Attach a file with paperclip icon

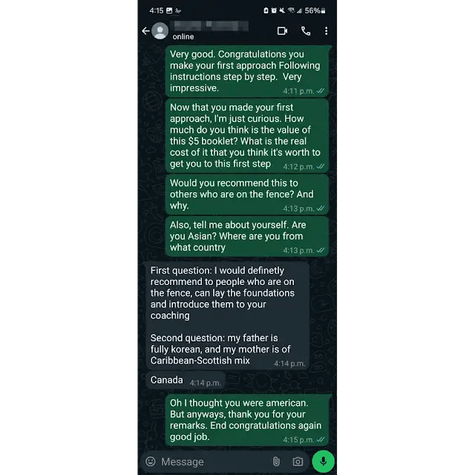coord(276,462)
